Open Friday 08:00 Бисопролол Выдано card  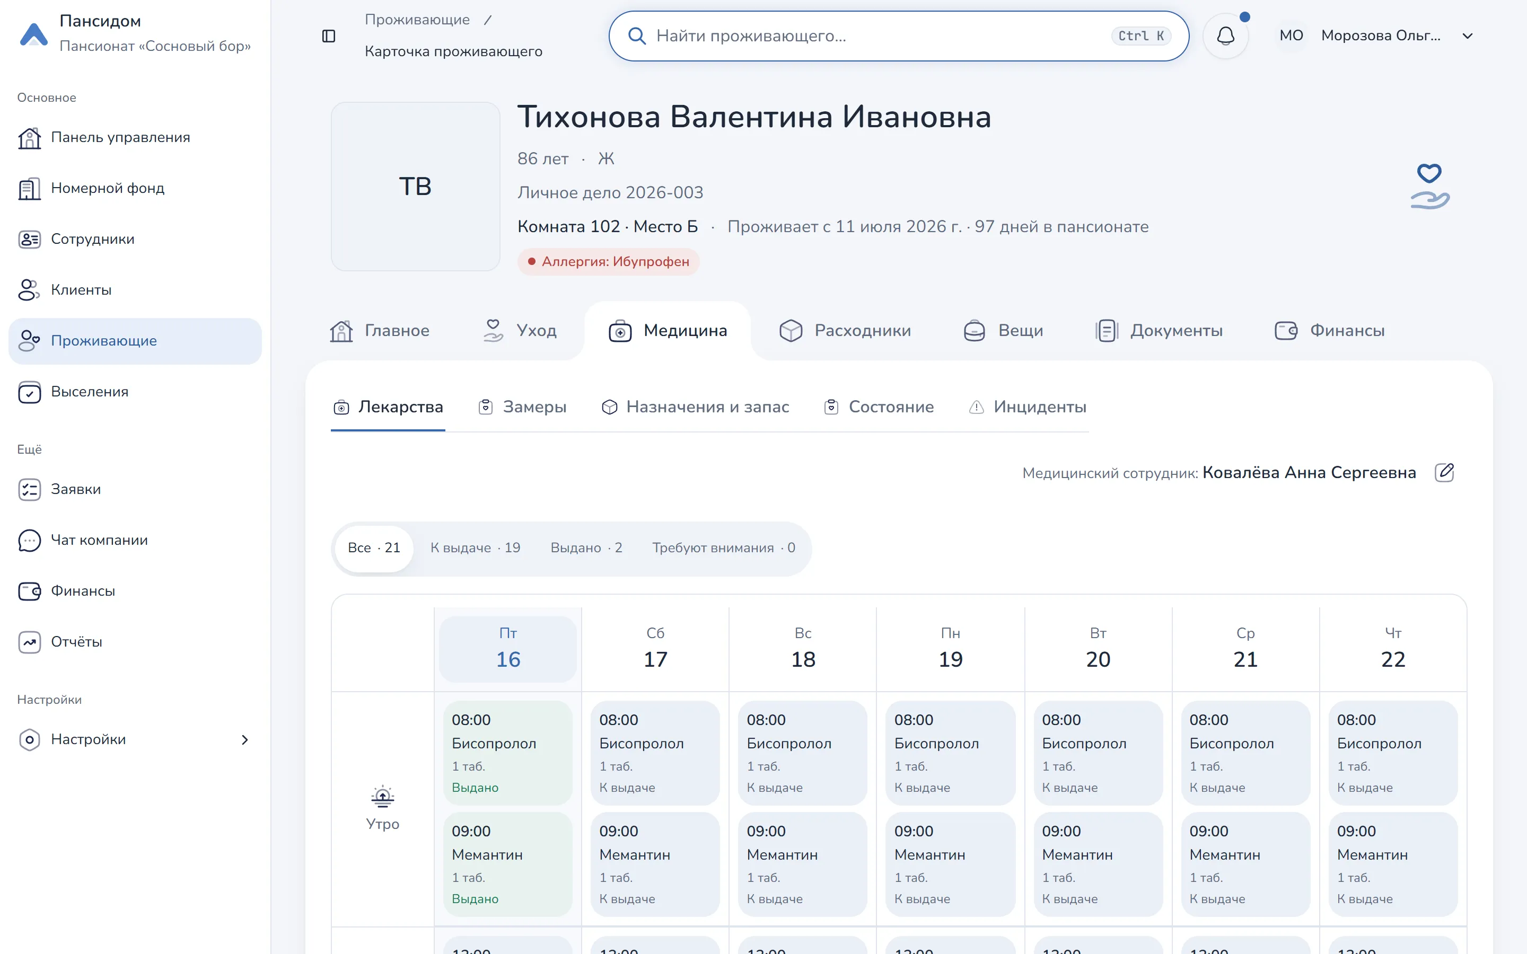508,753
